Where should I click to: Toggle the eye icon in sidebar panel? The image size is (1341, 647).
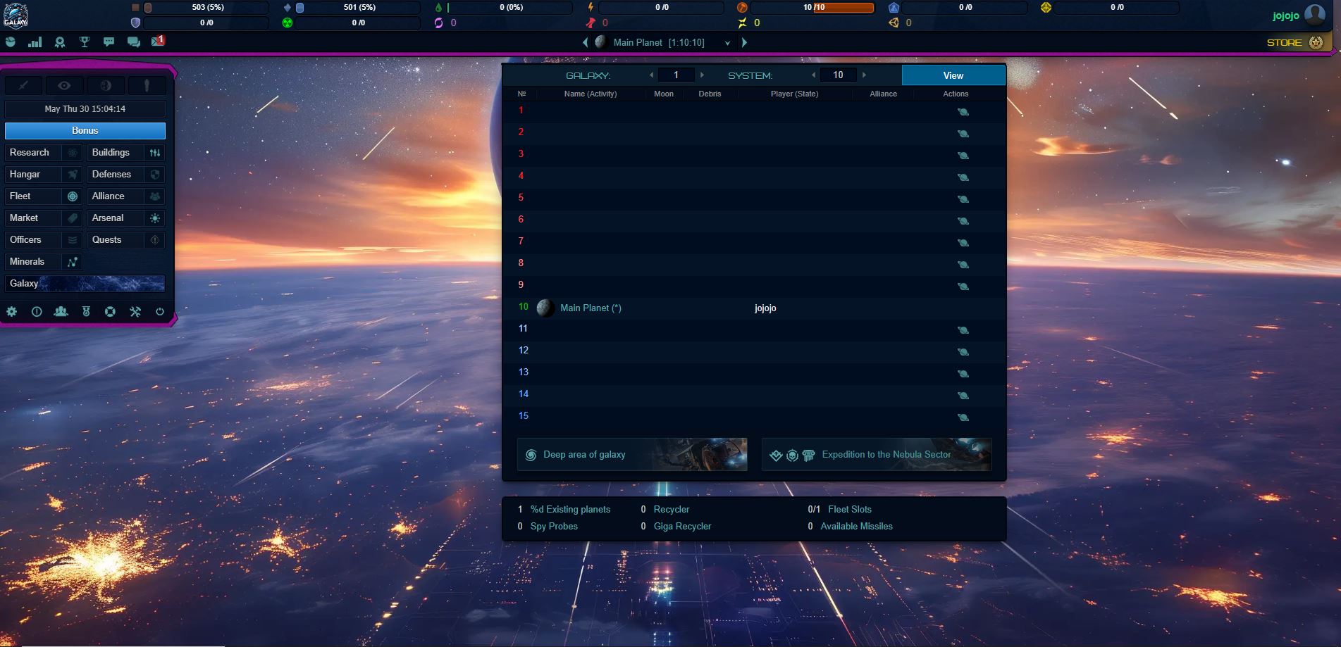click(64, 86)
